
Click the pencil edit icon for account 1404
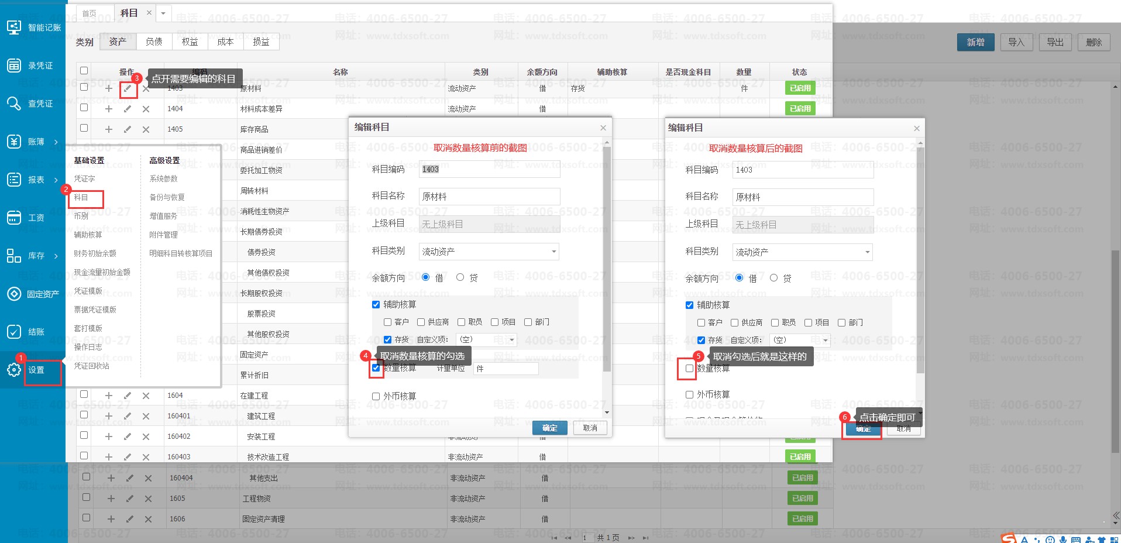point(128,109)
